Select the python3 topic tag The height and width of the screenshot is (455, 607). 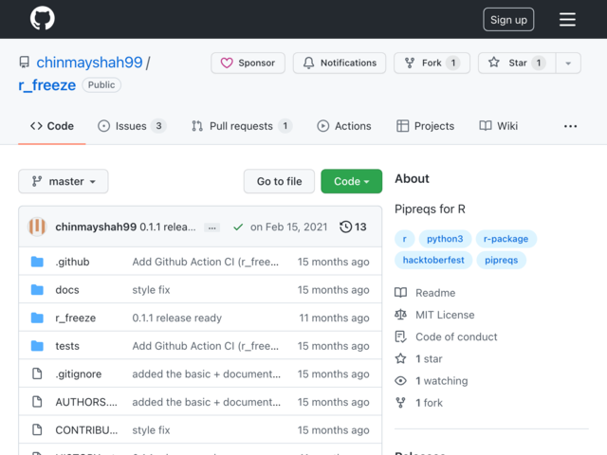point(445,239)
